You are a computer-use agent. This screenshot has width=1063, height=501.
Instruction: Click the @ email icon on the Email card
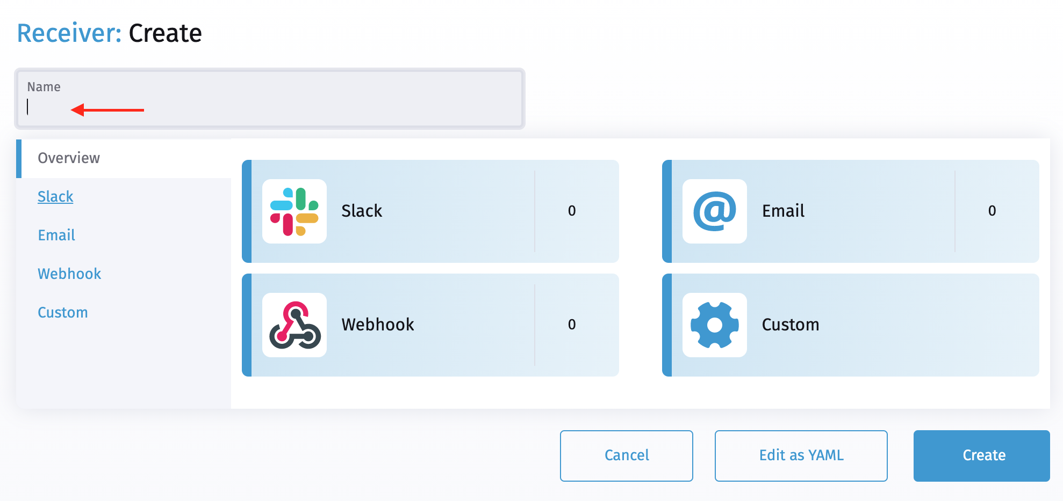point(714,212)
